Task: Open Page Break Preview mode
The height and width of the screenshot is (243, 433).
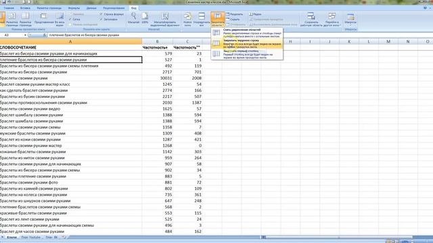Action: 26,20
